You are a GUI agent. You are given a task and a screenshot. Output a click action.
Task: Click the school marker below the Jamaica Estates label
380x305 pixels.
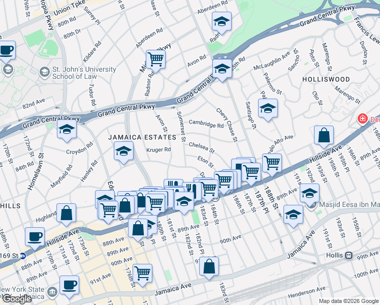(x=123, y=152)
